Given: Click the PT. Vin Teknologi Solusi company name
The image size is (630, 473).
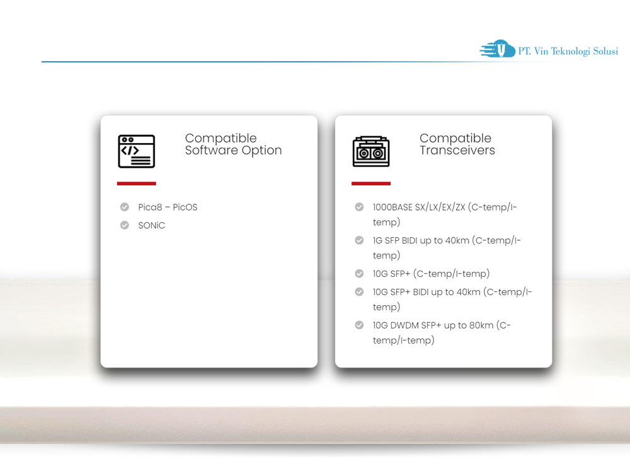Looking at the screenshot, I should pyautogui.click(x=568, y=51).
